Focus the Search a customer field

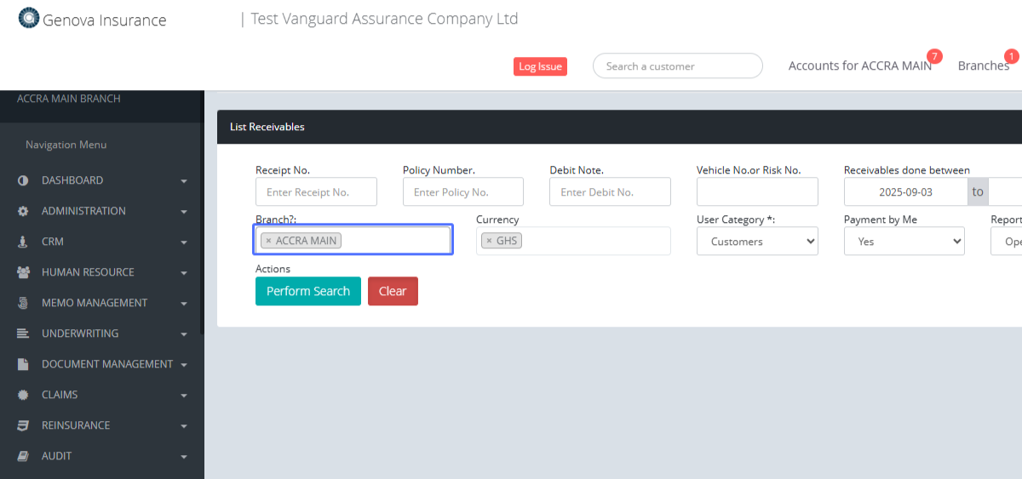[x=677, y=66]
